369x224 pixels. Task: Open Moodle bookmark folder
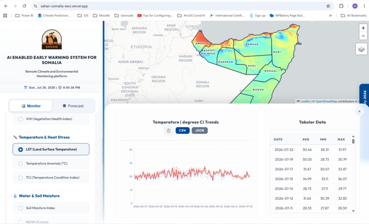(102, 16)
